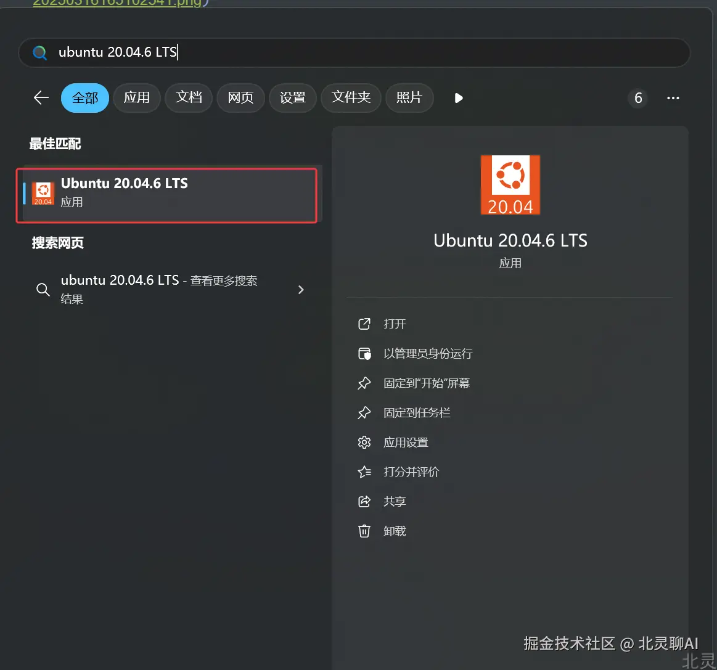Open the three-dot more options menu
The image size is (717, 670).
[x=673, y=98]
